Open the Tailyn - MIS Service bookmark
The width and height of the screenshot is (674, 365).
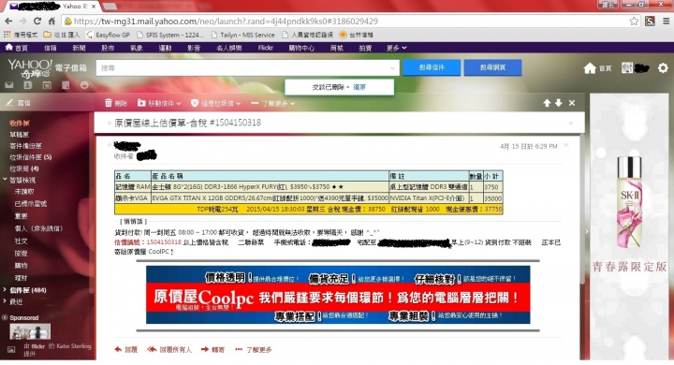[242, 35]
